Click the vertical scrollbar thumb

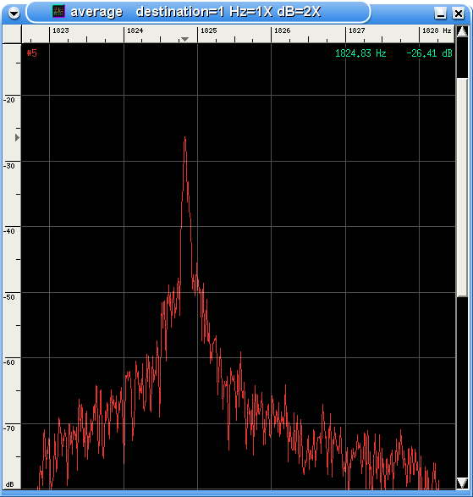(x=462, y=187)
